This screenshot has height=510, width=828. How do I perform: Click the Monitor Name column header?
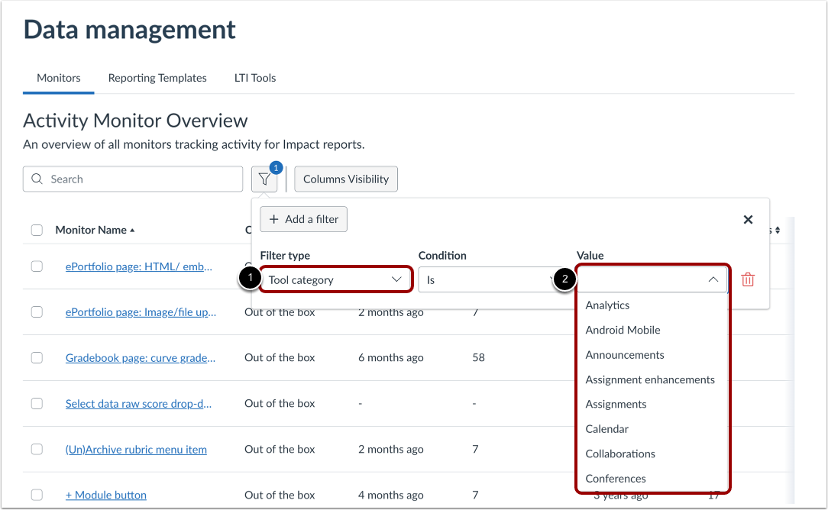click(x=91, y=230)
